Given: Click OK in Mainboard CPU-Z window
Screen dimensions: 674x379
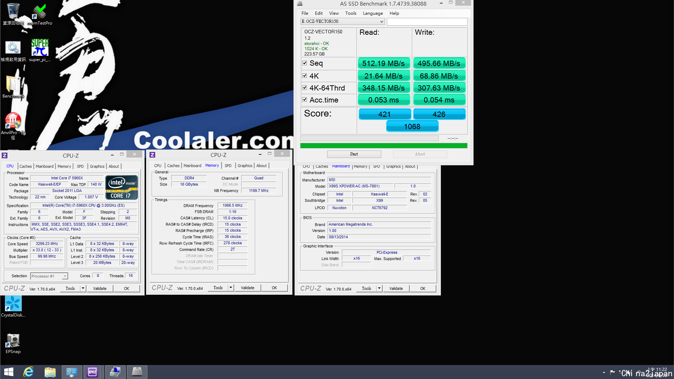Looking at the screenshot, I should pyautogui.click(x=423, y=288).
